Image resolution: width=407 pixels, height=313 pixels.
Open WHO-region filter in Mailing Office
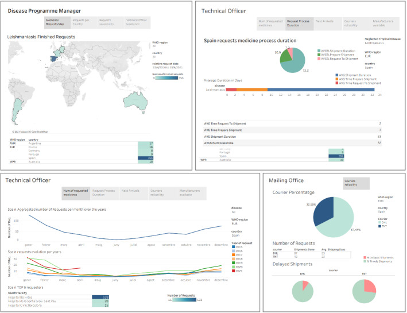click(x=385, y=199)
